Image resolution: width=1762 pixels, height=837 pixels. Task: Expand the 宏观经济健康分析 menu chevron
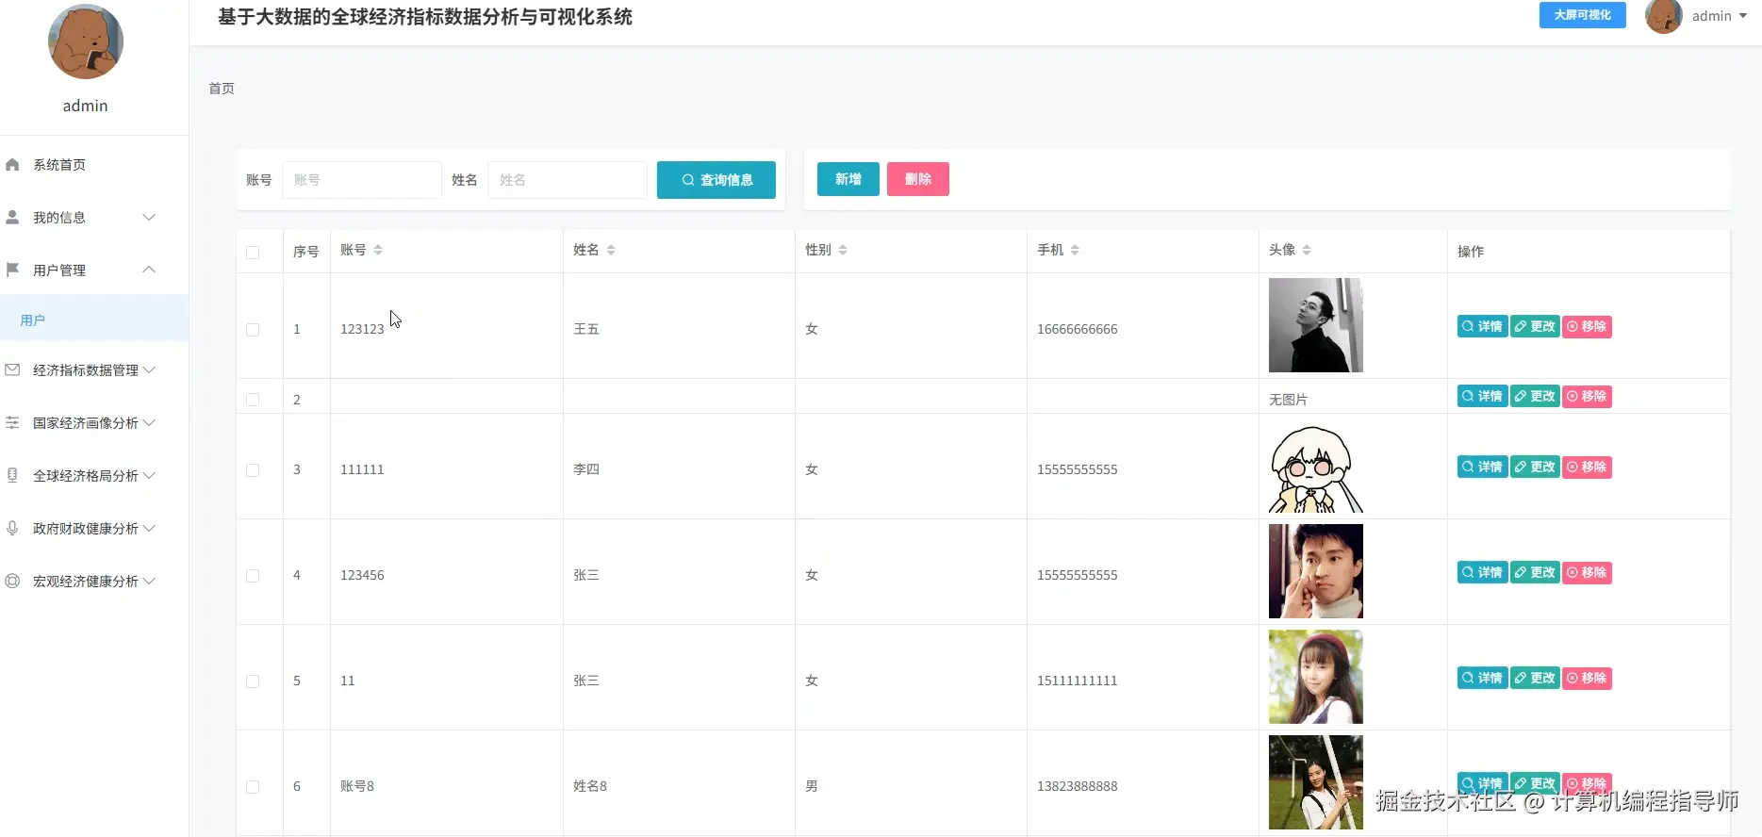click(x=149, y=582)
